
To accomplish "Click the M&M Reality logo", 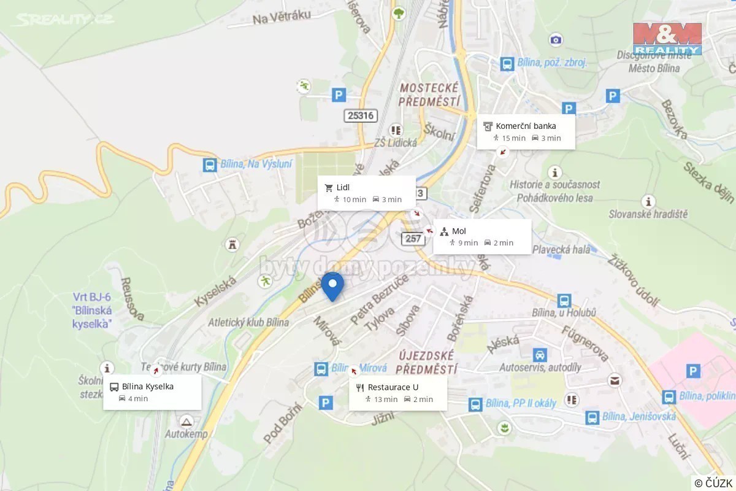I will point(667,39).
